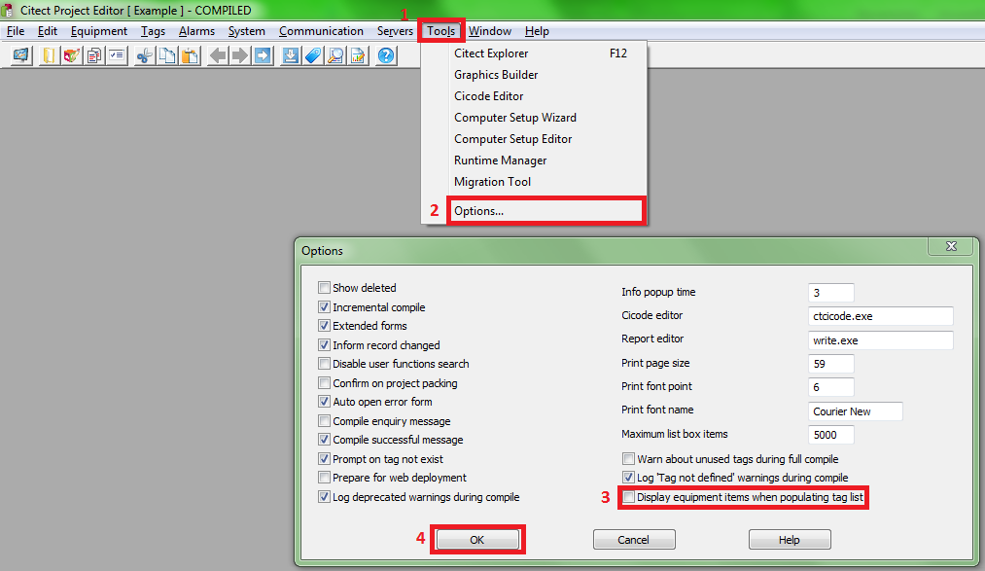This screenshot has width=985, height=571.
Task: Tick Display equipment items when populating tag list
Action: click(628, 497)
